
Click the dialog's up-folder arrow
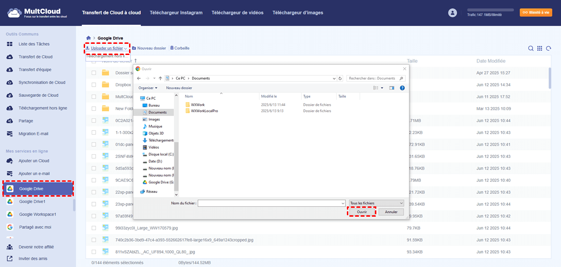[x=160, y=78]
